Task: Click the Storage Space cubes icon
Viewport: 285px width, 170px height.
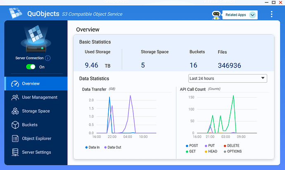Action: 15,111
